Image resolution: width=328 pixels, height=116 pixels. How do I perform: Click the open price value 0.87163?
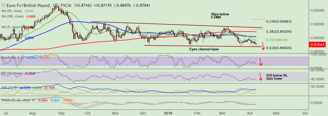84,5
